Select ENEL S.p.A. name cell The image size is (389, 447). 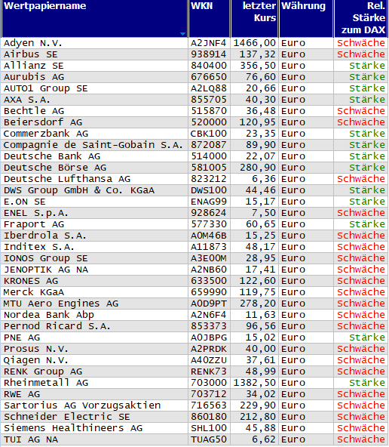[x=36, y=213]
